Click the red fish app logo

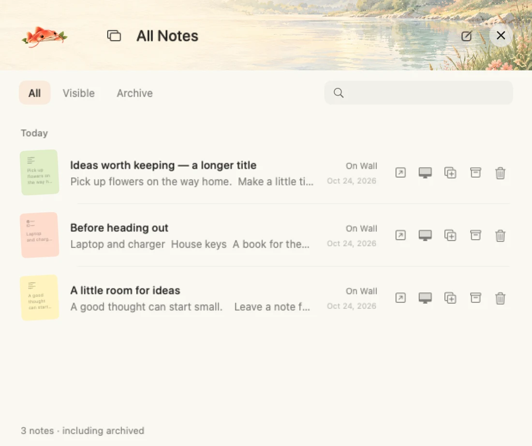tap(44, 36)
